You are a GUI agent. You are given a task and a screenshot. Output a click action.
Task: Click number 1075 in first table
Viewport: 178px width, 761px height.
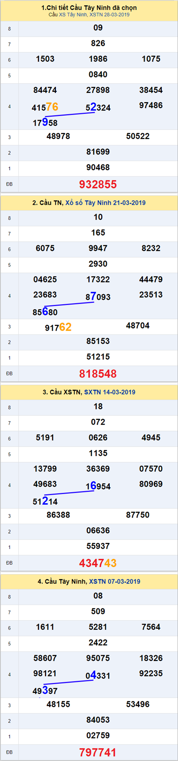pyautogui.click(x=151, y=59)
